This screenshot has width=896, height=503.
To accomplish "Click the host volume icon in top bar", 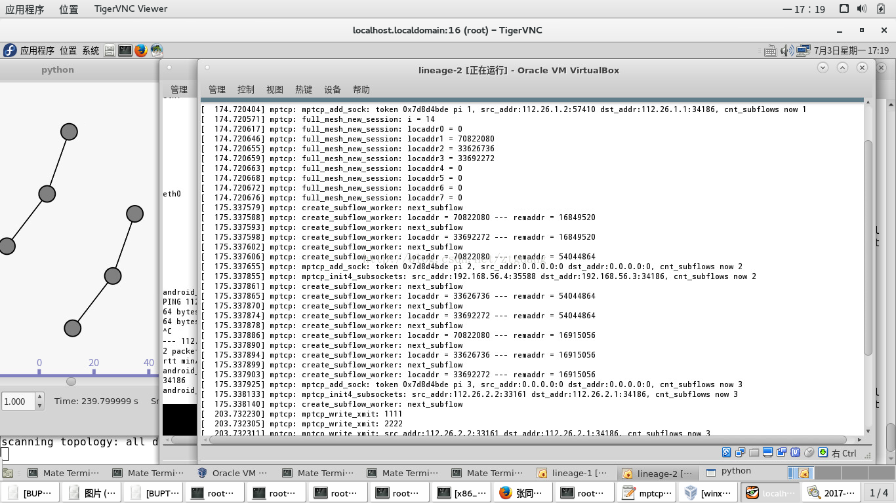I will tap(863, 9).
